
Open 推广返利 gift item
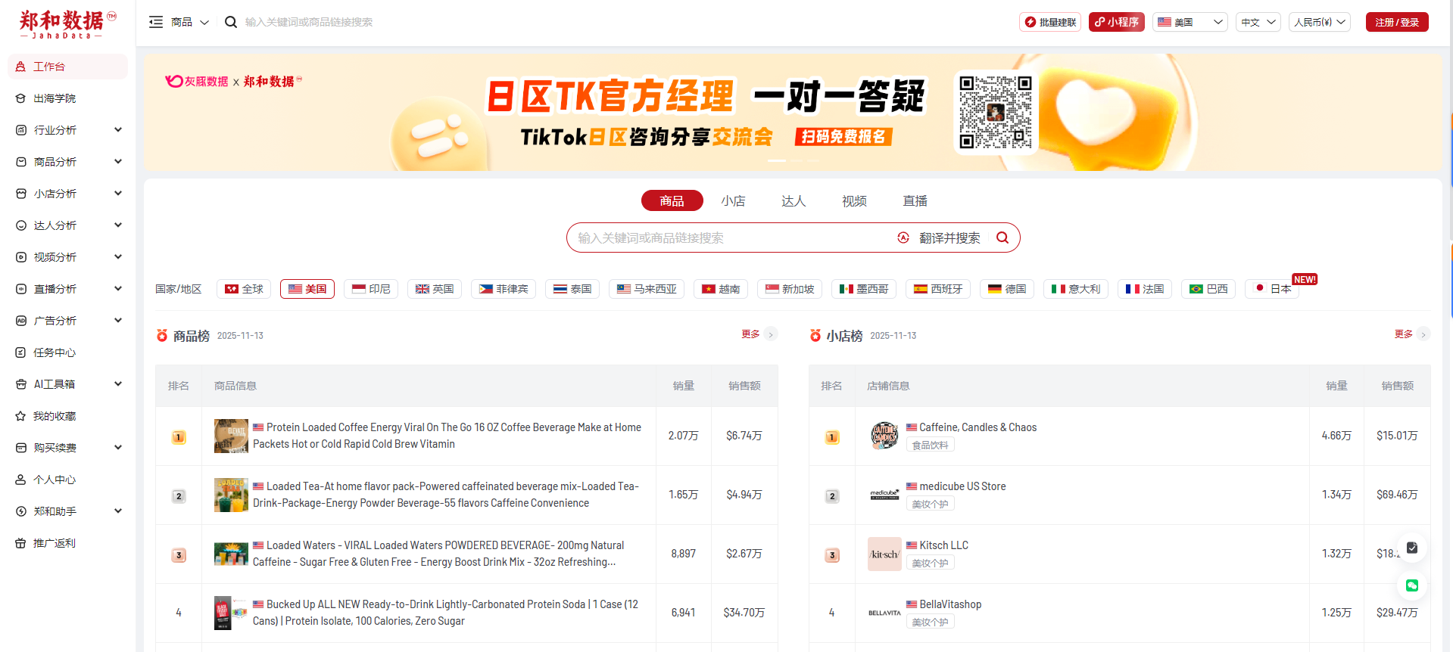tap(67, 543)
